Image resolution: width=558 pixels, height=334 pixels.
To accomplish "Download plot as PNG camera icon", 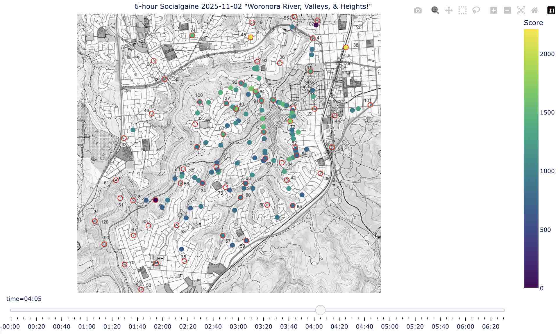I will pos(418,11).
